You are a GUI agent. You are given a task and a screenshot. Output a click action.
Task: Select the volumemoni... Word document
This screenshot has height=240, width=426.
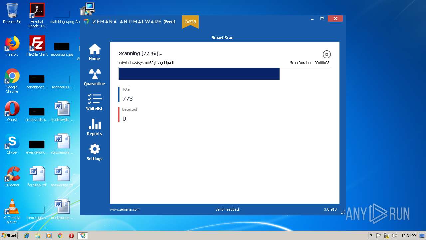coord(62,144)
